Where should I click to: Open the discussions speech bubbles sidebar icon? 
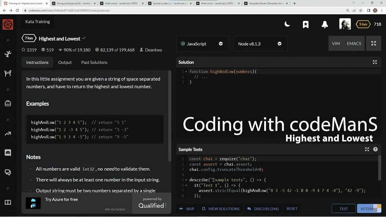pyautogui.click(x=8, y=172)
